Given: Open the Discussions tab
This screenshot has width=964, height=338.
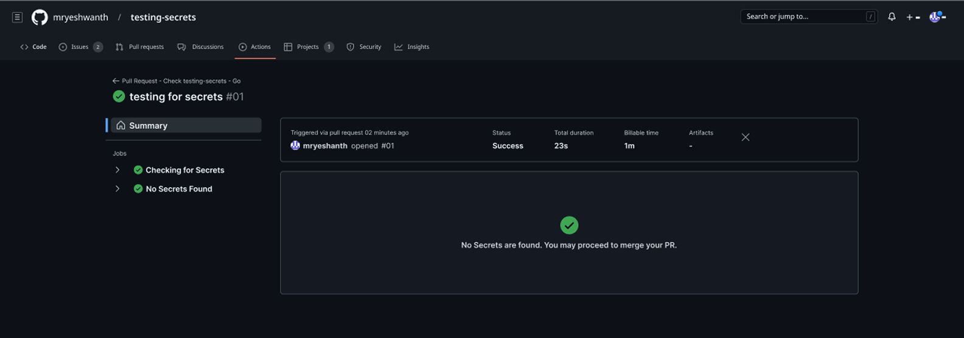Looking at the screenshot, I should 200,47.
